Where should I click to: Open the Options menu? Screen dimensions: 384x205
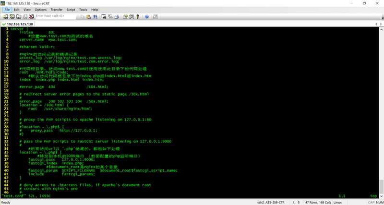click(x=41, y=10)
